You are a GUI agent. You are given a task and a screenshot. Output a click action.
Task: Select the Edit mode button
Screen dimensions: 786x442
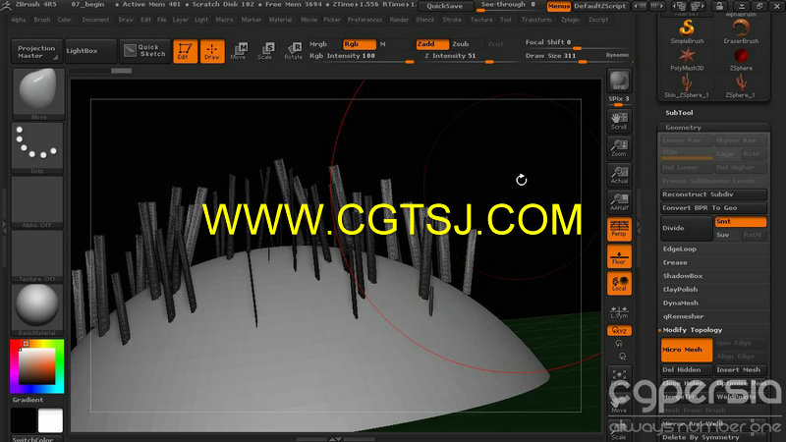click(x=185, y=51)
